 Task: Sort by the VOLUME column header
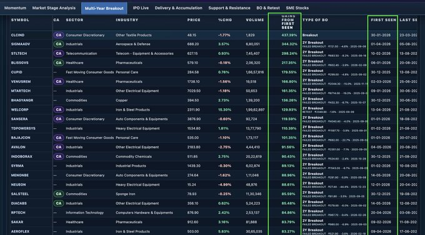pos(255,20)
